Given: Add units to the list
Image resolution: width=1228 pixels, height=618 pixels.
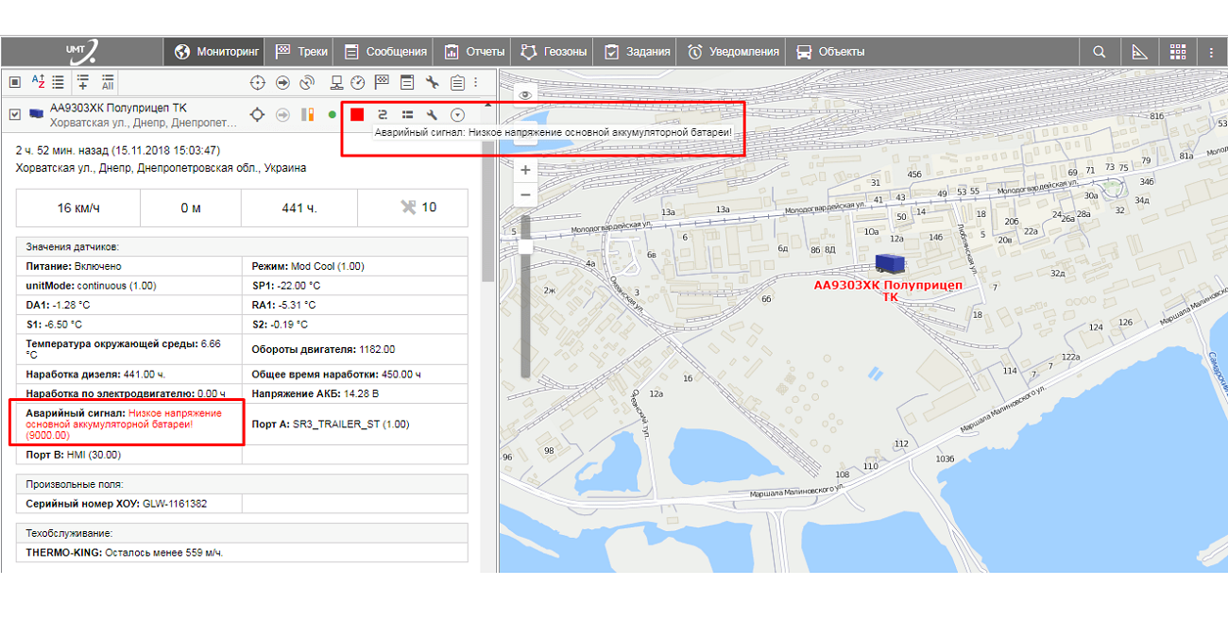Looking at the screenshot, I should point(83,82).
